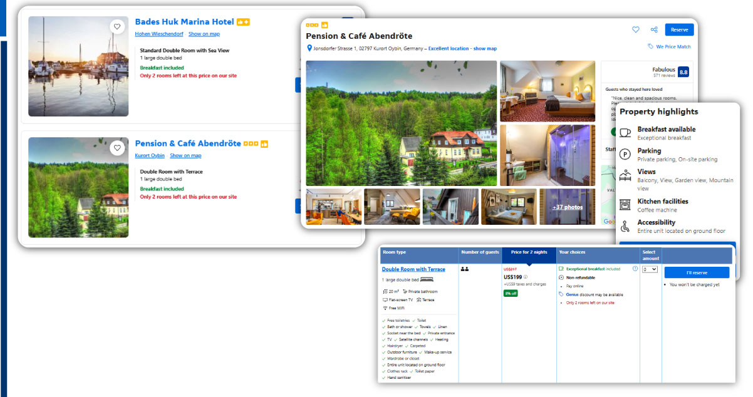Screen dimensions: 753x397
Task: Save Bades Huk Marina Hotel with the heart
Action: pyautogui.click(x=117, y=26)
